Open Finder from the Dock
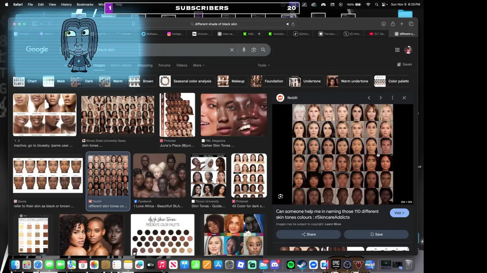This screenshot has width=487, height=273. coord(15,265)
